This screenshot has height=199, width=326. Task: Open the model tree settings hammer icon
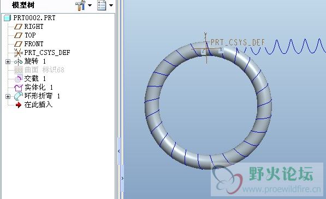coord(80,5)
